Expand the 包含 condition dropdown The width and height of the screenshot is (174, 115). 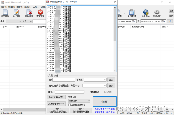point(31,21)
